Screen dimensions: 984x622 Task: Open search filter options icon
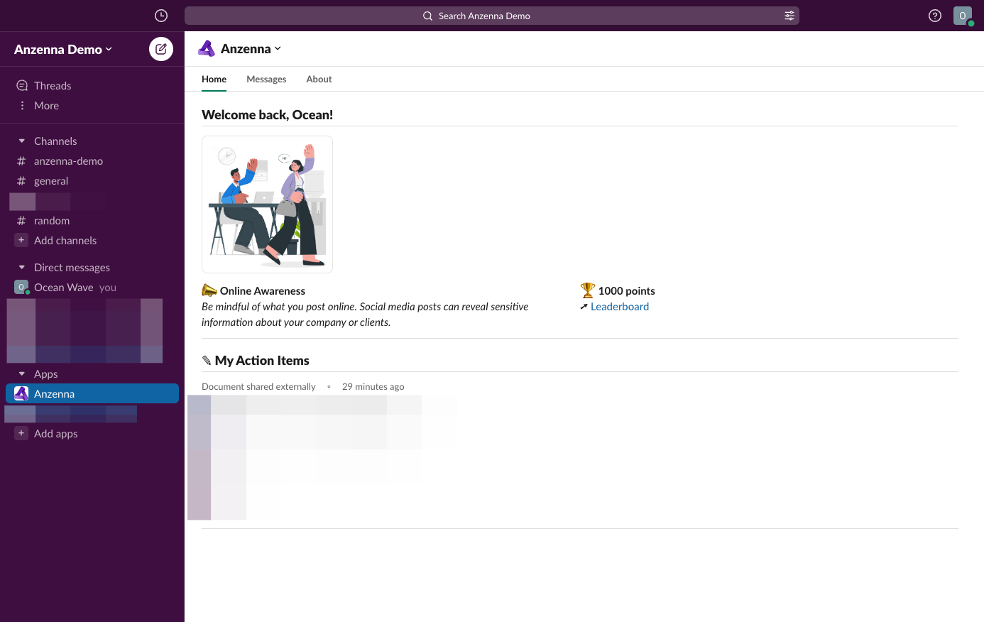tap(789, 16)
